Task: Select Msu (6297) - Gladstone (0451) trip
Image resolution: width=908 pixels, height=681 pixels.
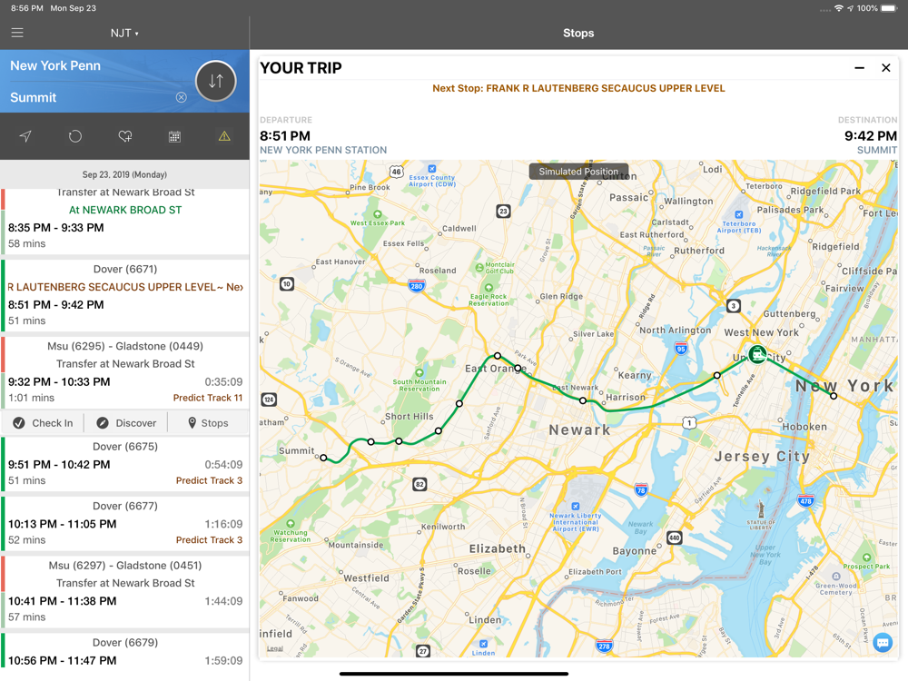Action: [124, 591]
